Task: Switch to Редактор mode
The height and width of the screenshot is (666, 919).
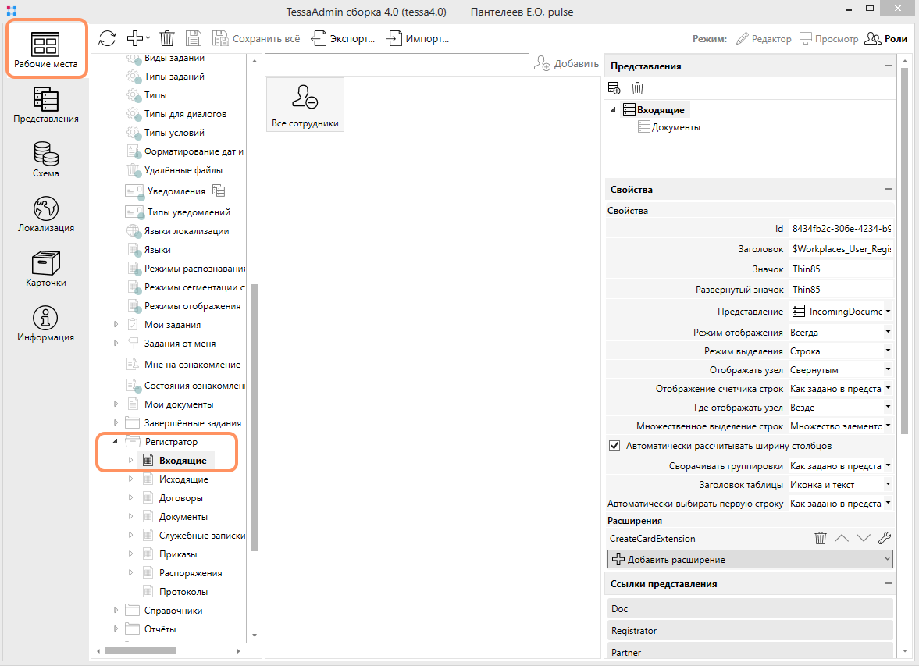Action: [x=764, y=38]
